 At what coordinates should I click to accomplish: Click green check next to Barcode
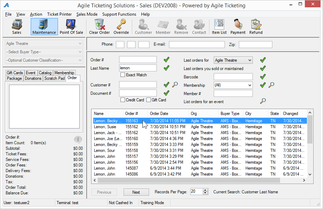263,77
